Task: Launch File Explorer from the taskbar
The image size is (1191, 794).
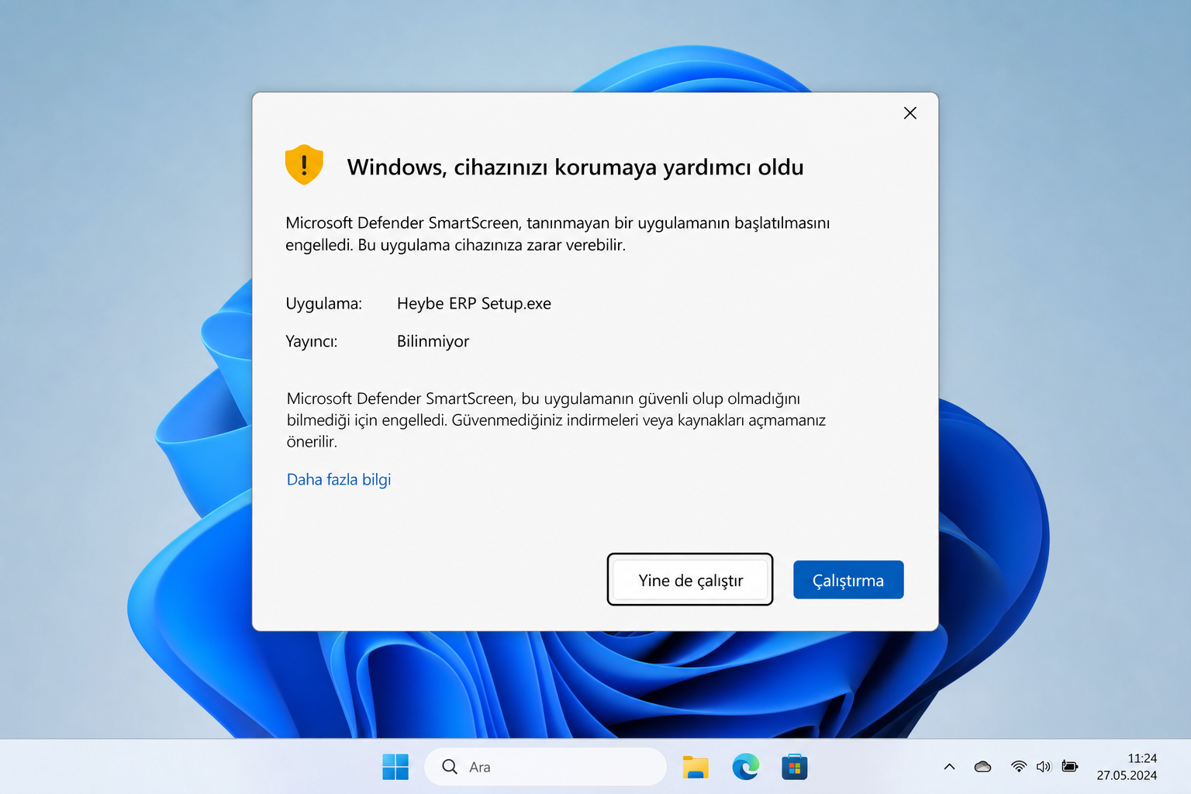Action: [x=696, y=767]
